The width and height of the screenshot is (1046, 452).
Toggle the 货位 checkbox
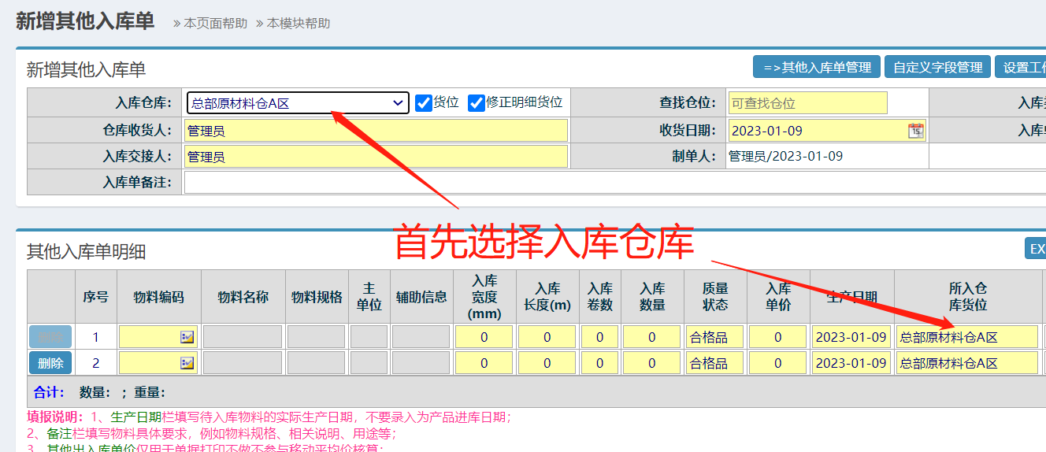pos(424,102)
